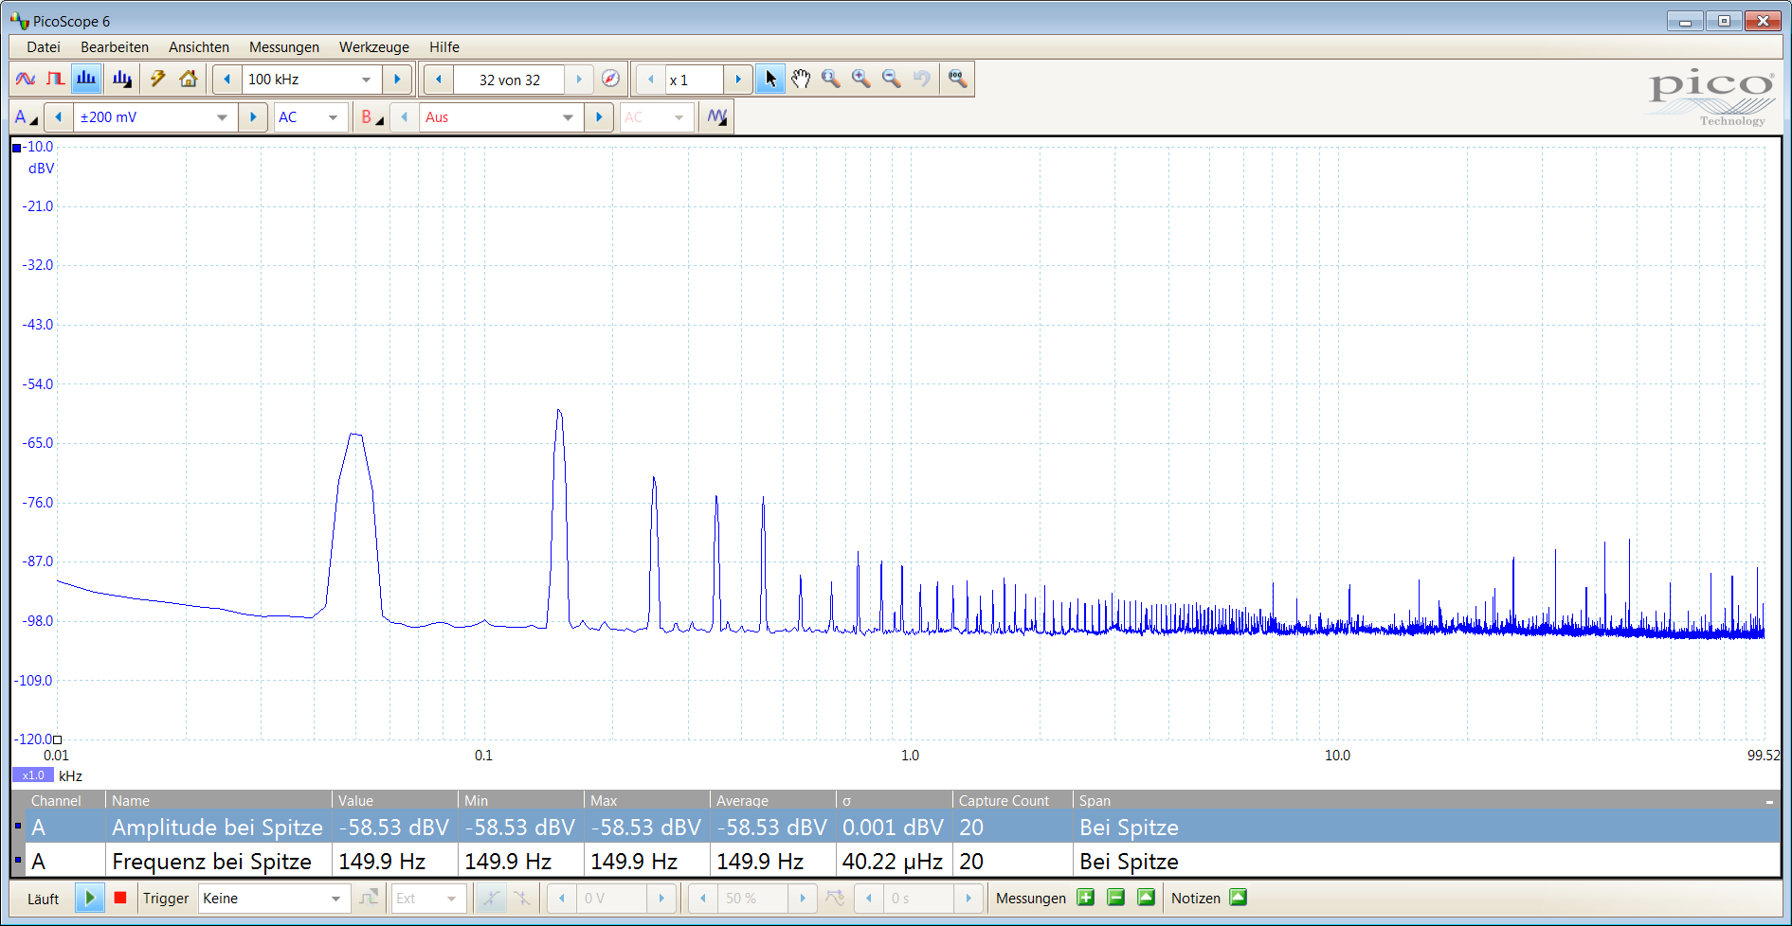Click the 32 von 32 buffer field
Screen dimensions: 1792x926
pyautogui.click(x=509, y=80)
